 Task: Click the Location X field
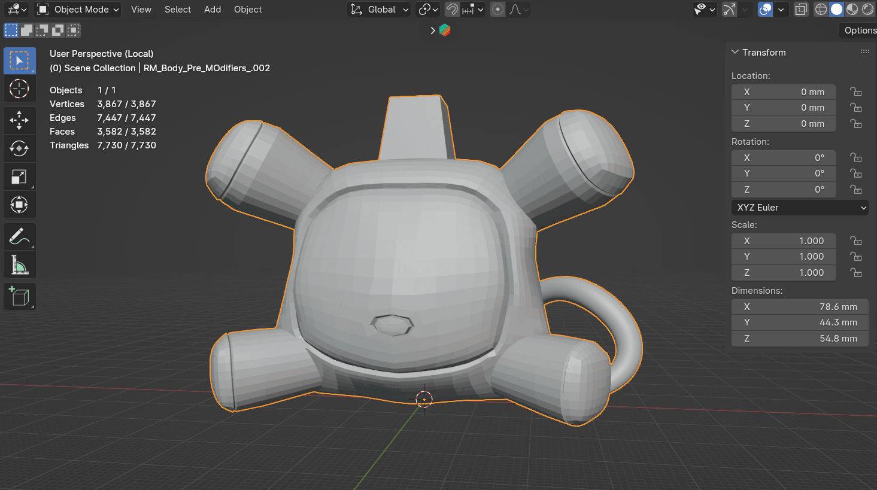pos(783,92)
